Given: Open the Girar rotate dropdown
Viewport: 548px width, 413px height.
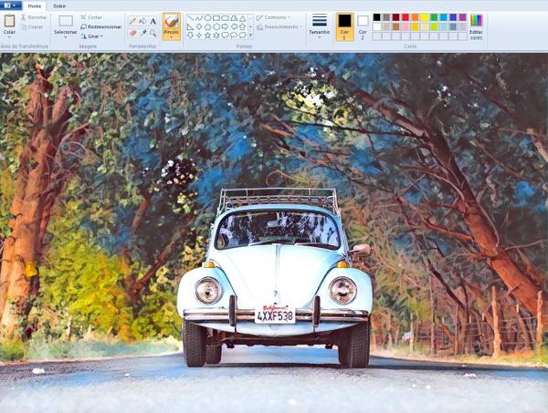Looking at the screenshot, I should pyautogui.click(x=92, y=36).
